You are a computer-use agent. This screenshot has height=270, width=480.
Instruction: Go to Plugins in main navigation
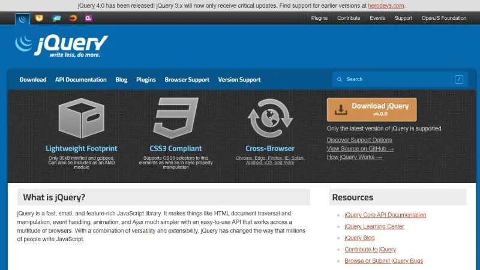(146, 80)
